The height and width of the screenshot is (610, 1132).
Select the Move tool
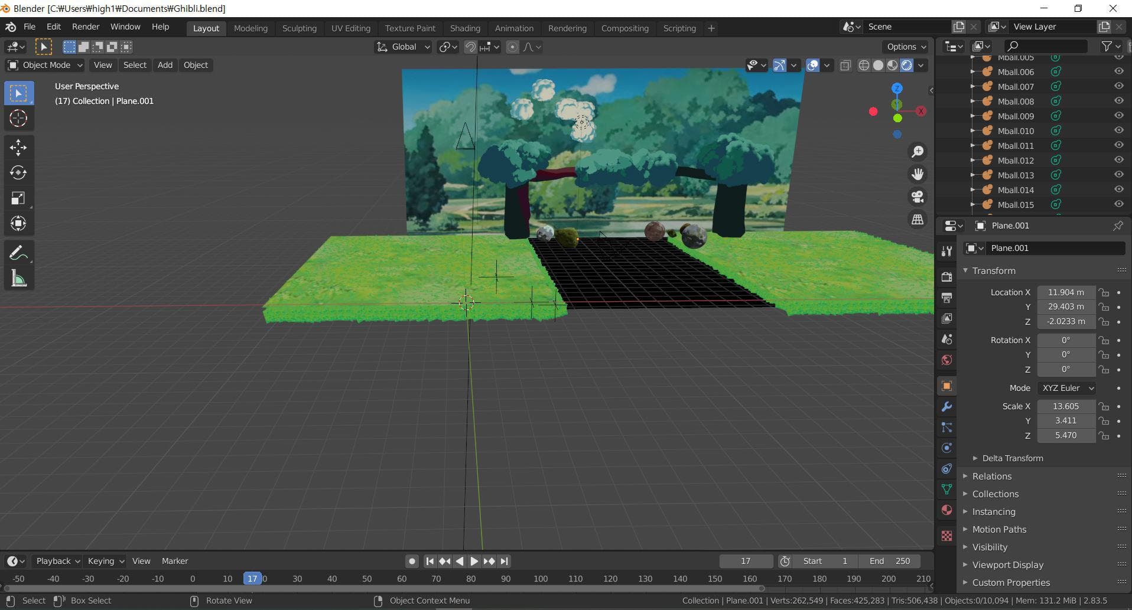pos(18,147)
